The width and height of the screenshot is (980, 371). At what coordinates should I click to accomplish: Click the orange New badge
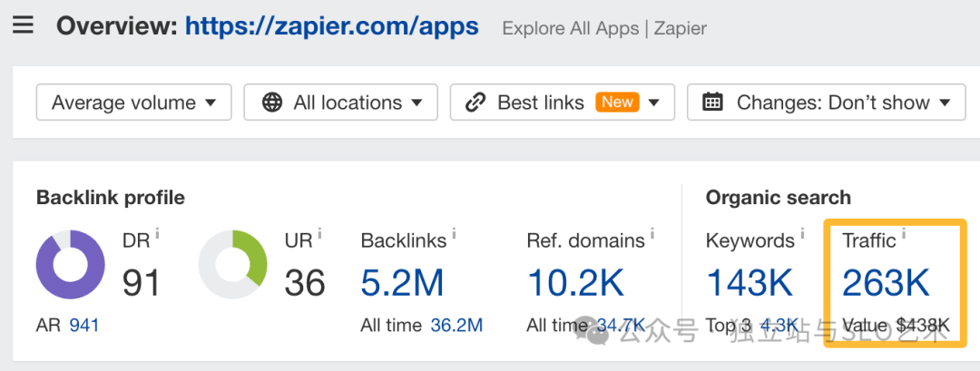617,102
